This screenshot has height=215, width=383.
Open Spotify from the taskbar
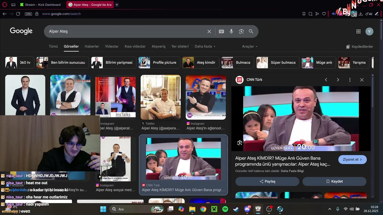[x=225, y=209]
